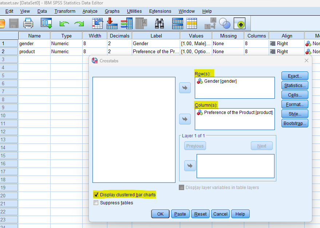
Task: Open the Statistics... options dialog
Action: pos(295,86)
